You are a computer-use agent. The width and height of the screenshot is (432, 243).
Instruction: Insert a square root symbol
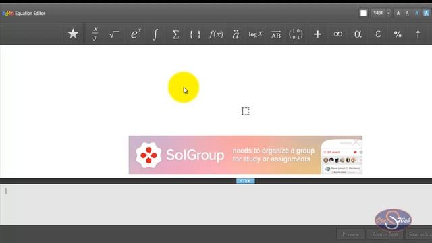[114, 34]
